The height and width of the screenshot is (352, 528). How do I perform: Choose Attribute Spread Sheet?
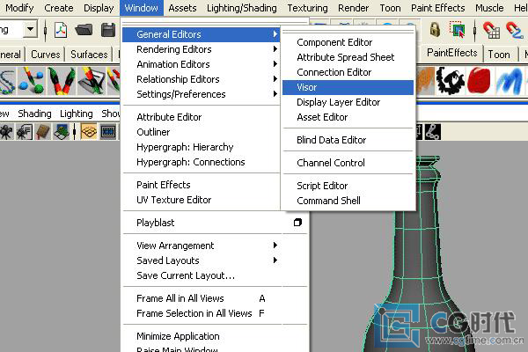[348, 57]
